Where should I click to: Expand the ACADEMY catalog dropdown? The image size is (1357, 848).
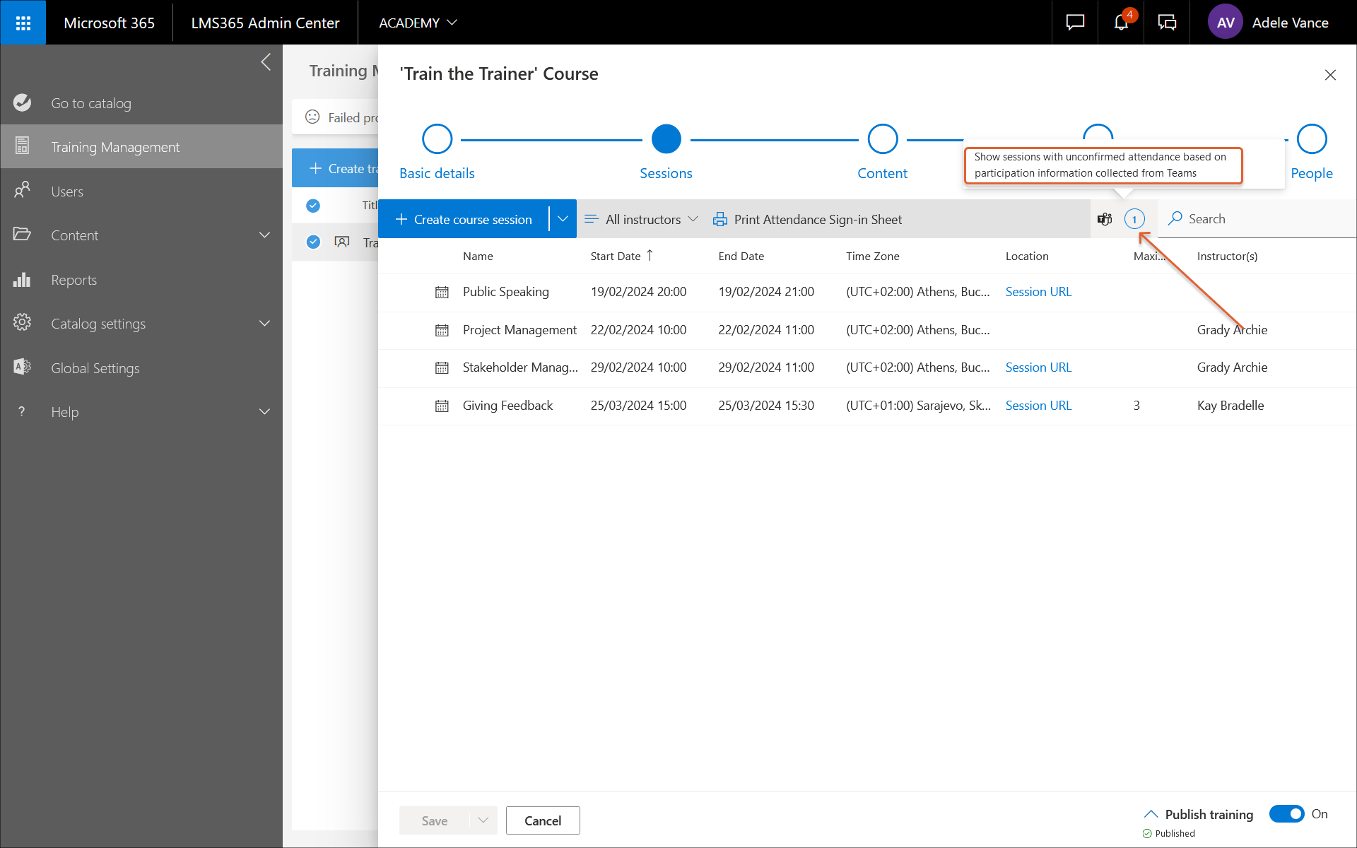418,23
